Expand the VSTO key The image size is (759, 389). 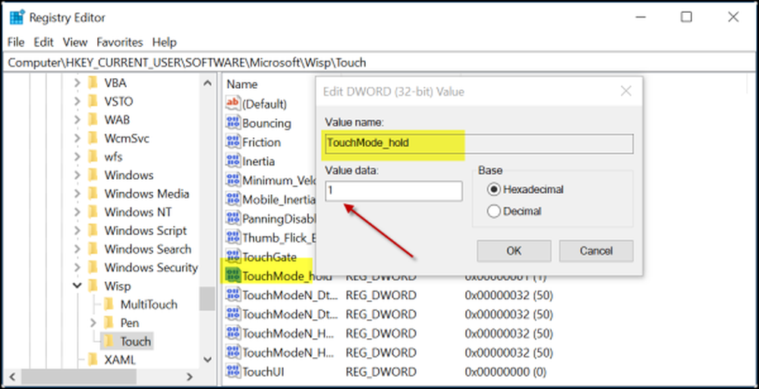point(77,101)
